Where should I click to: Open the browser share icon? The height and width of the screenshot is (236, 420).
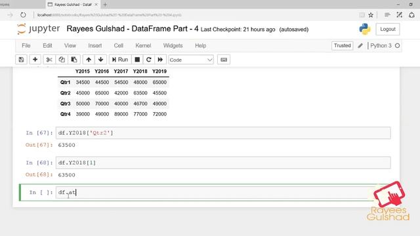[411, 15]
